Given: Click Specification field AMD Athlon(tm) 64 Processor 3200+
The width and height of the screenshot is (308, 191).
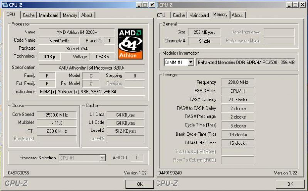Looking at the screenshot, I should (x=91, y=68).
